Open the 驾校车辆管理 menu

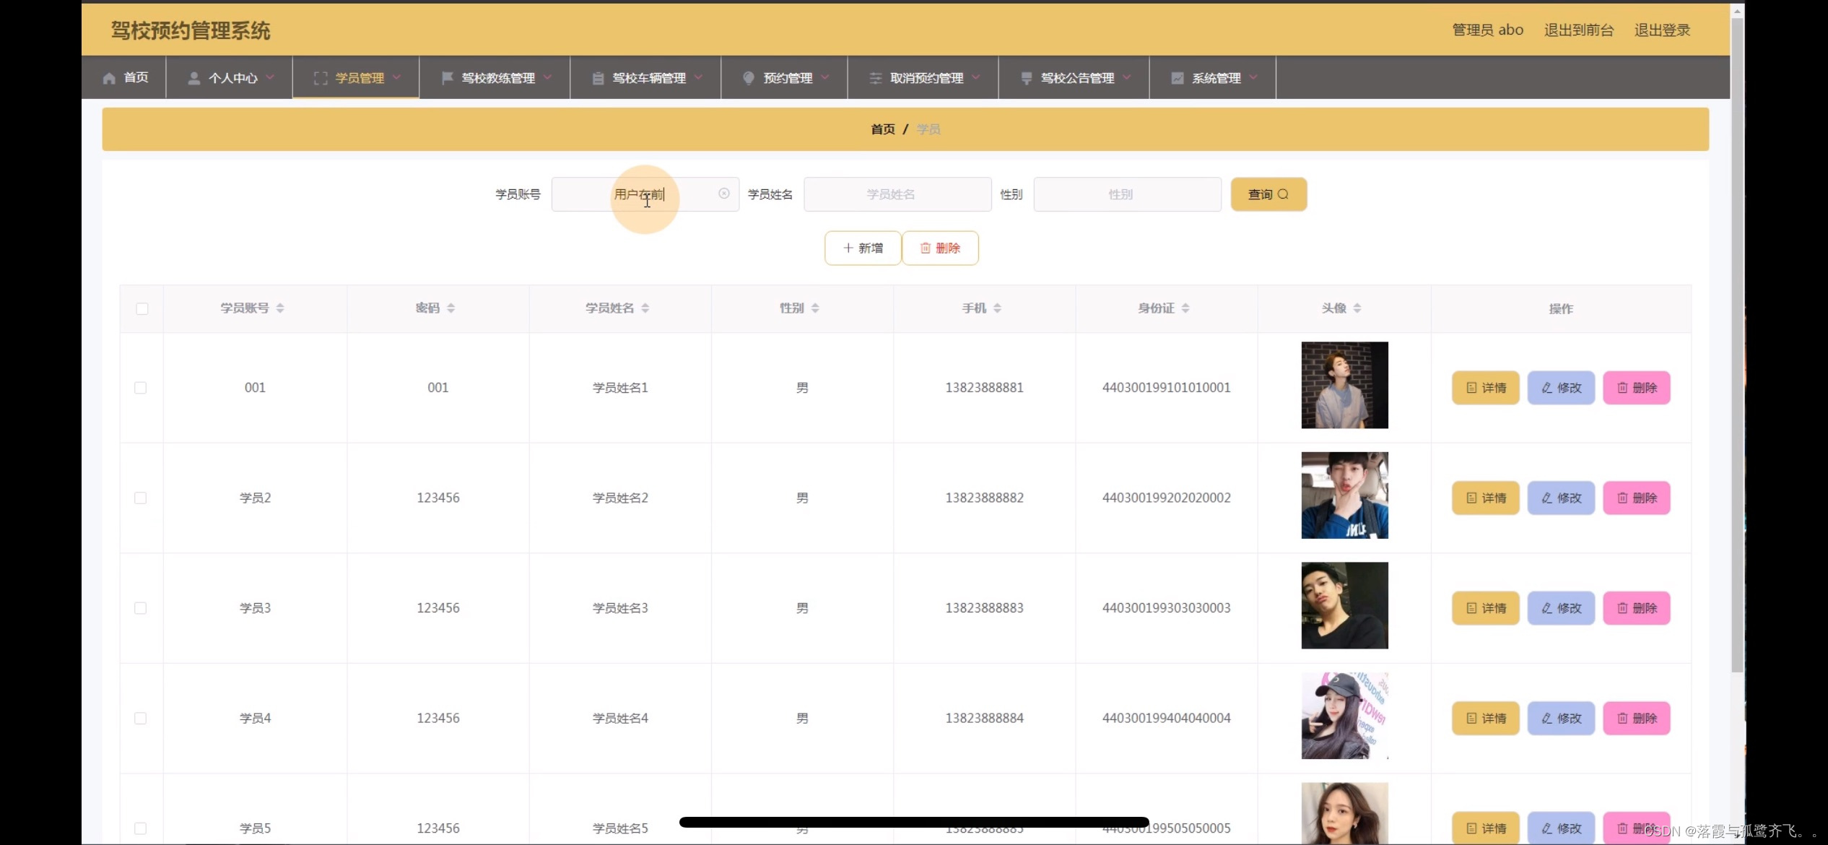(645, 77)
